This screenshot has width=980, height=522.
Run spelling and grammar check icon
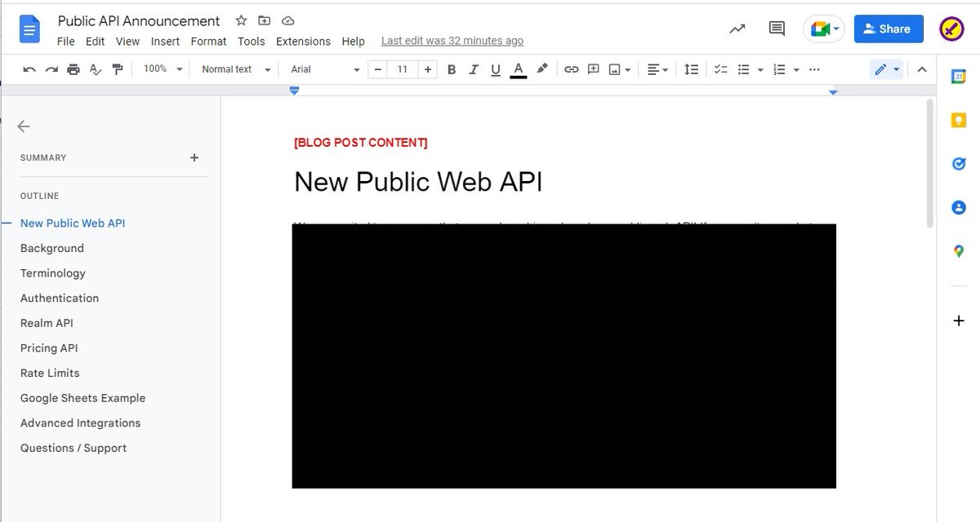(96, 69)
